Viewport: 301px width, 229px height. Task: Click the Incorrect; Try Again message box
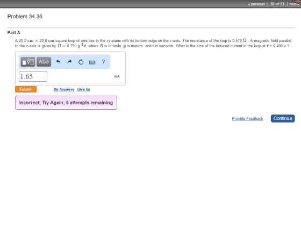pos(66,103)
